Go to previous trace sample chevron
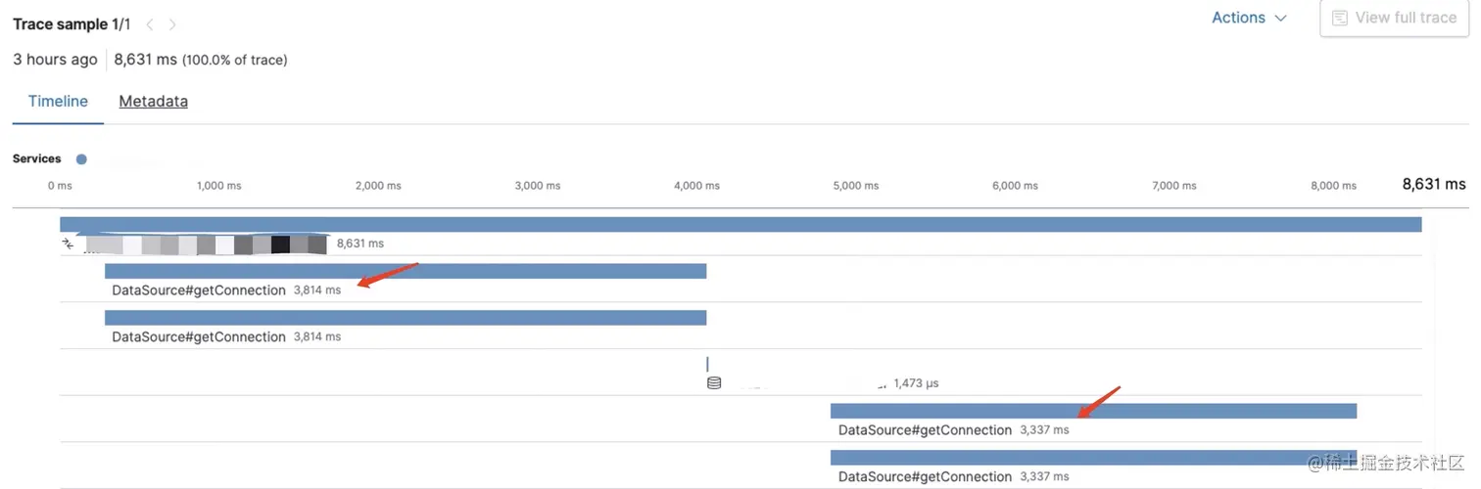The image size is (1481, 489). click(x=150, y=24)
